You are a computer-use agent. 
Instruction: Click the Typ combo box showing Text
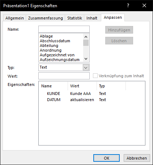point(64,67)
